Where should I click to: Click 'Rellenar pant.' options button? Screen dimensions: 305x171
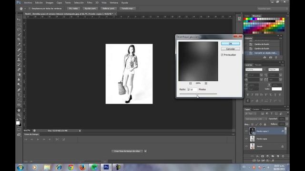[x=109, y=9]
